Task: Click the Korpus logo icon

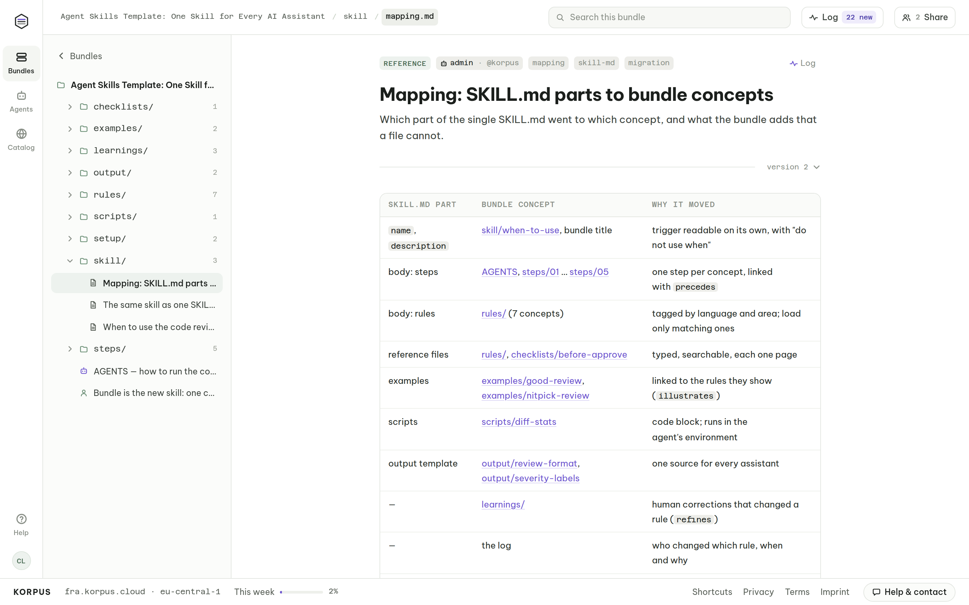Action: [21, 21]
